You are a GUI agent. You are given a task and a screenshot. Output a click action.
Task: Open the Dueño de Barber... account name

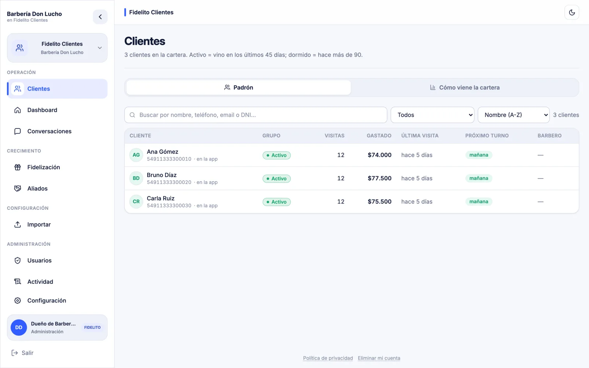(x=53, y=324)
